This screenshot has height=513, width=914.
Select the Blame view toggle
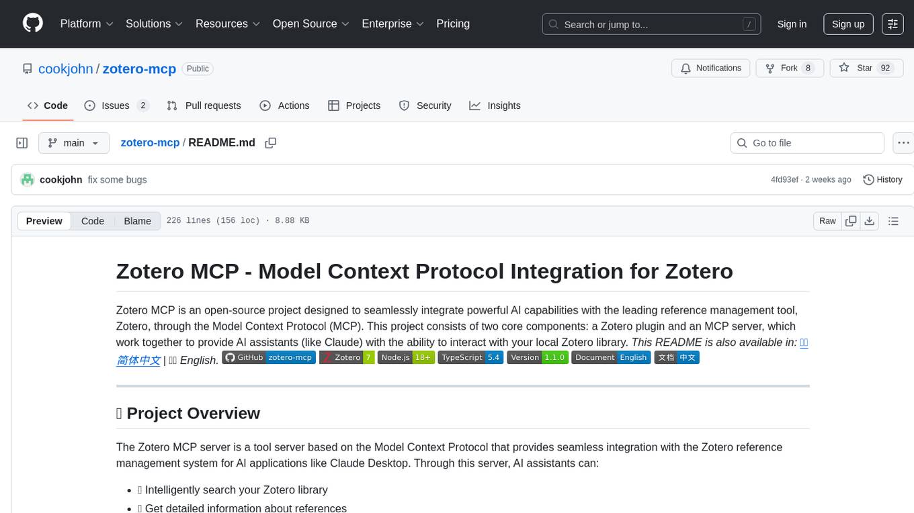[138, 221]
